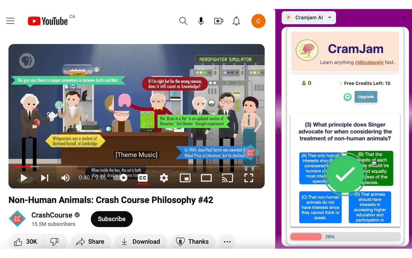Open the more actions ellipsis menu

(x=227, y=242)
